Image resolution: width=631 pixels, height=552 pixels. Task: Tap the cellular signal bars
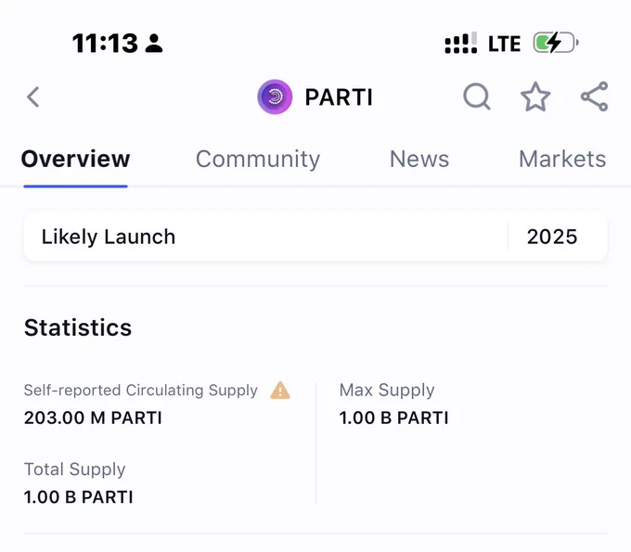pos(461,43)
